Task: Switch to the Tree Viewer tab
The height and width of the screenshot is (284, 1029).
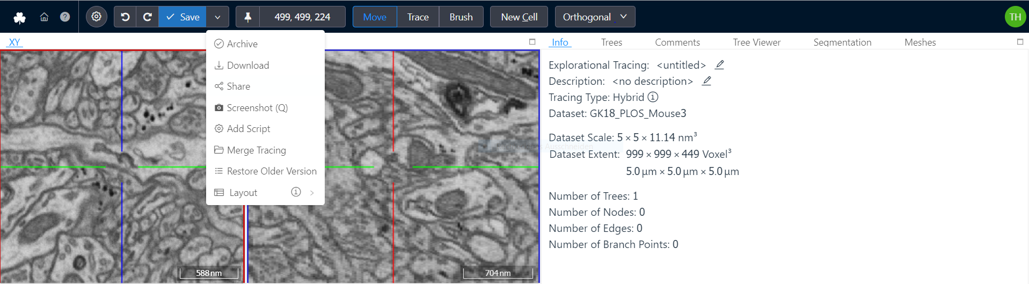Action: tap(757, 42)
